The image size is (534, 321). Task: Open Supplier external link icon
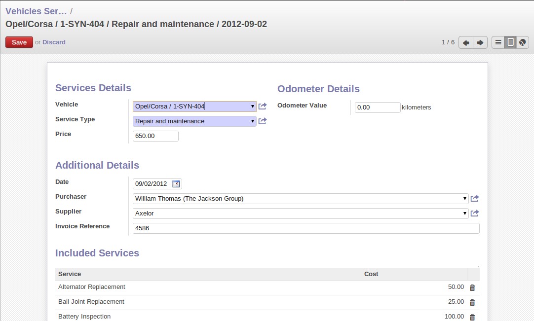475,213
